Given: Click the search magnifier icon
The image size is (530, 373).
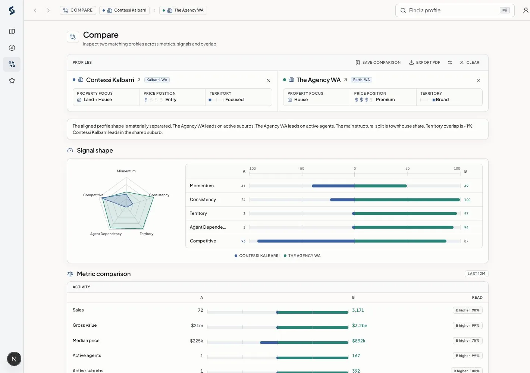Looking at the screenshot, I should 403,10.
